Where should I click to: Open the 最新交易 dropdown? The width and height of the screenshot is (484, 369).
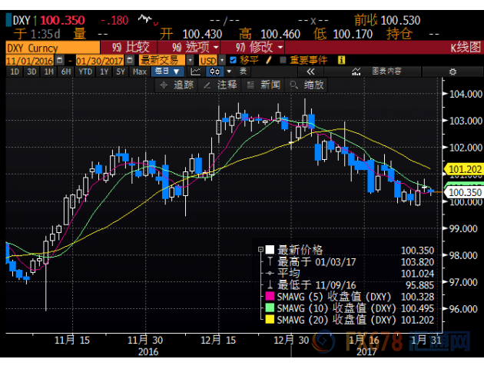164,60
